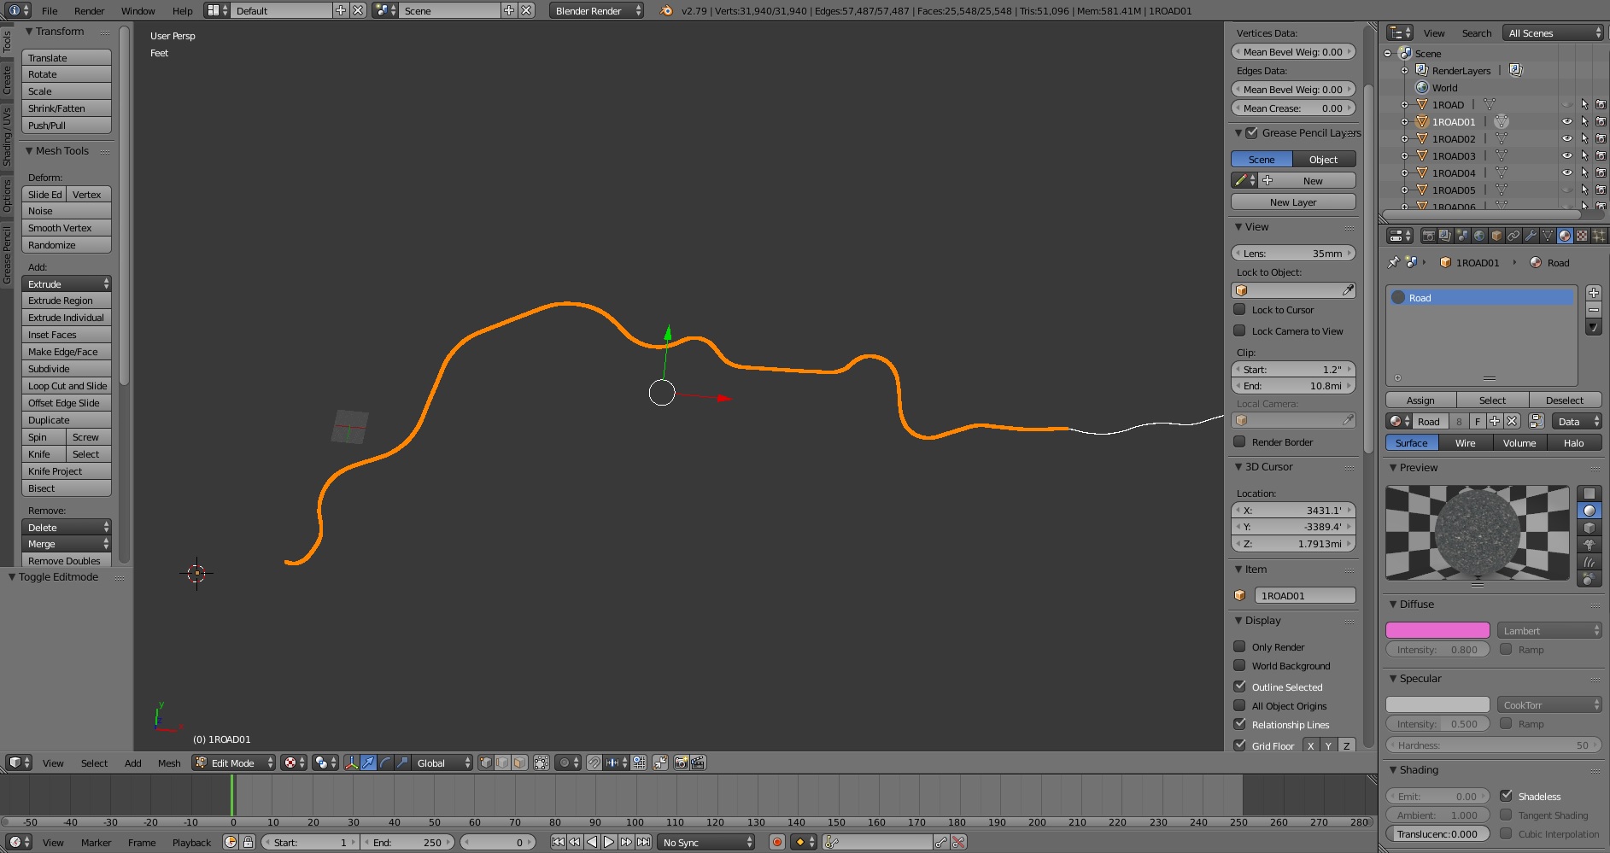Switch to the Render camera properties tab
The height and width of the screenshot is (853, 1610).
(1428, 236)
